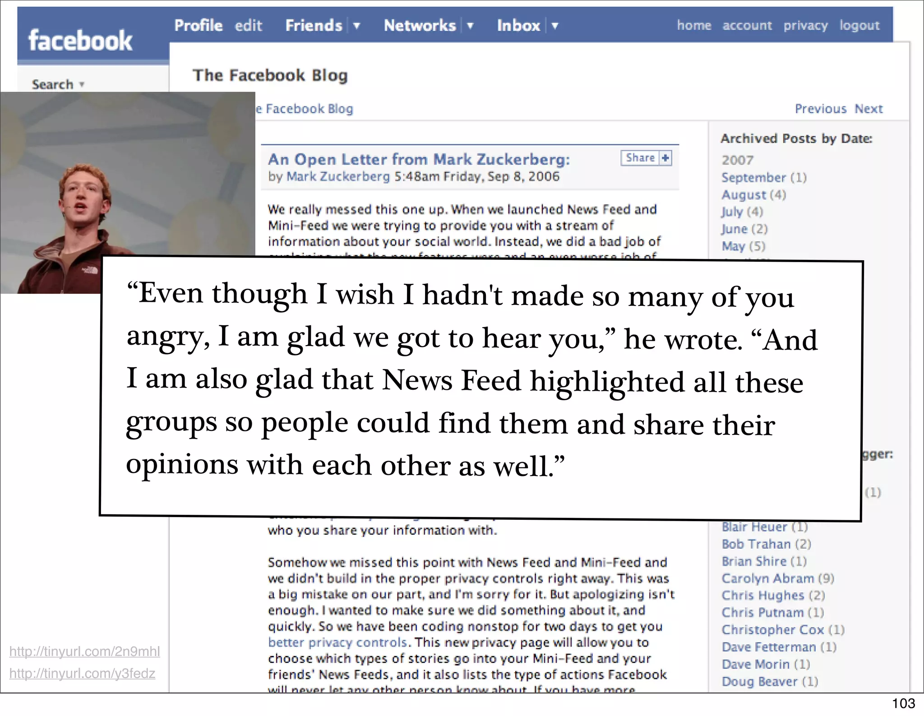Click the edit profile link

tap(248, 25)
